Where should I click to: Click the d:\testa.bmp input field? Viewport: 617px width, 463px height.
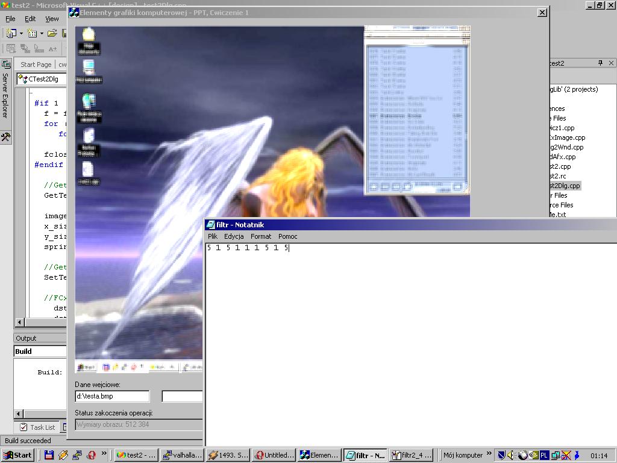[x=112, y=396]
